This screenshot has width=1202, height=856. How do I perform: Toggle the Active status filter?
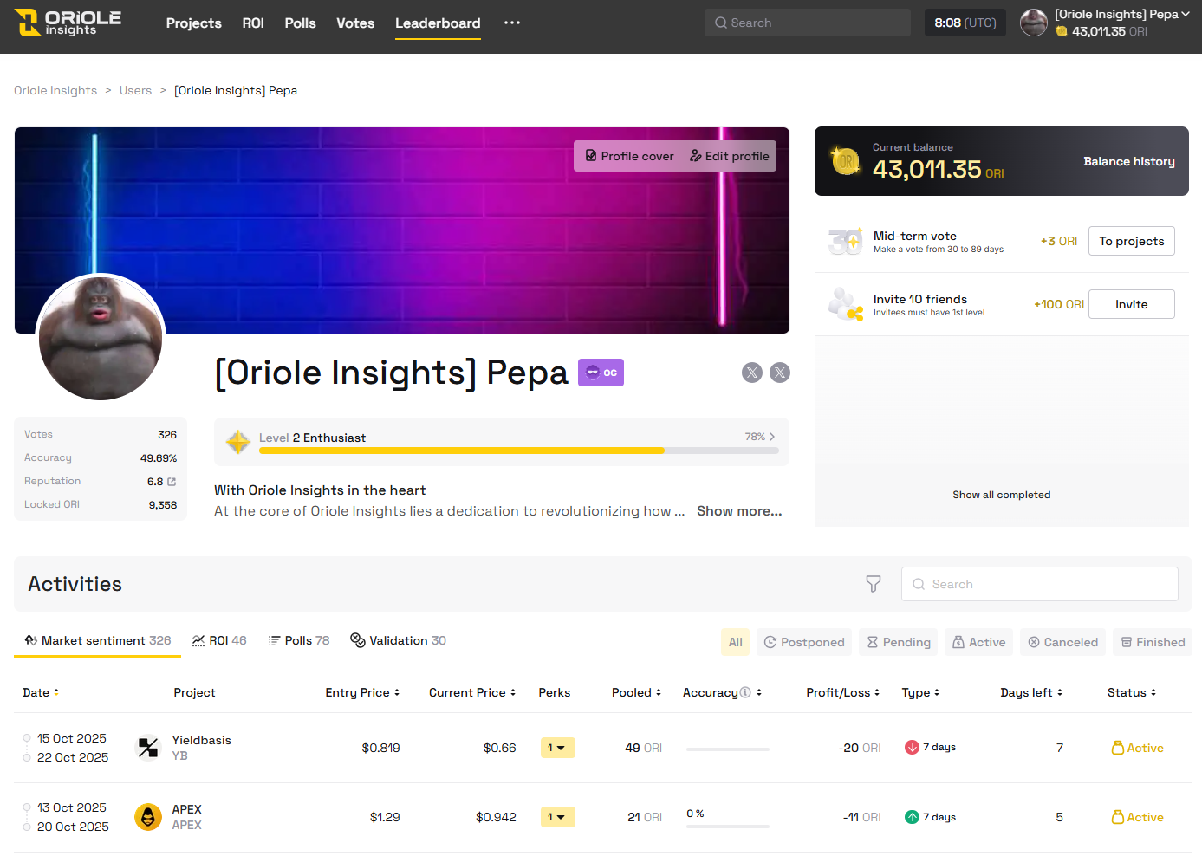tap(978, 642)
